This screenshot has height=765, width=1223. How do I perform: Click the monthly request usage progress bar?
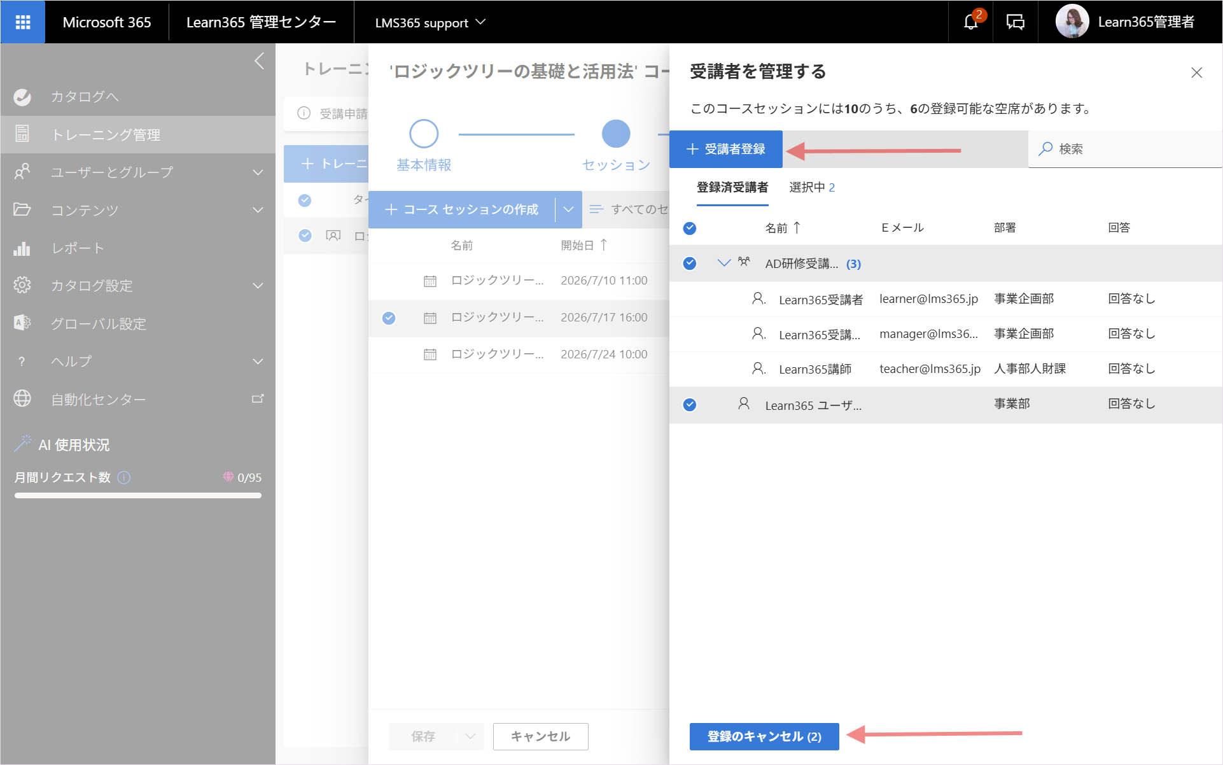[138, 496]
